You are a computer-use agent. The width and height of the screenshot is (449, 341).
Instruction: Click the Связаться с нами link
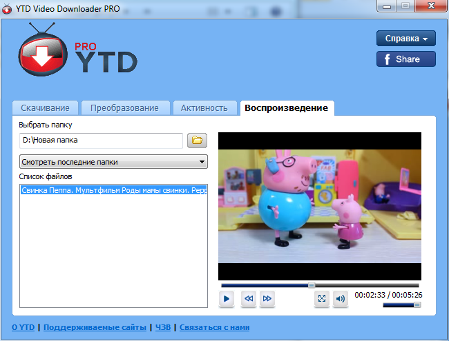tap(214, 327)
